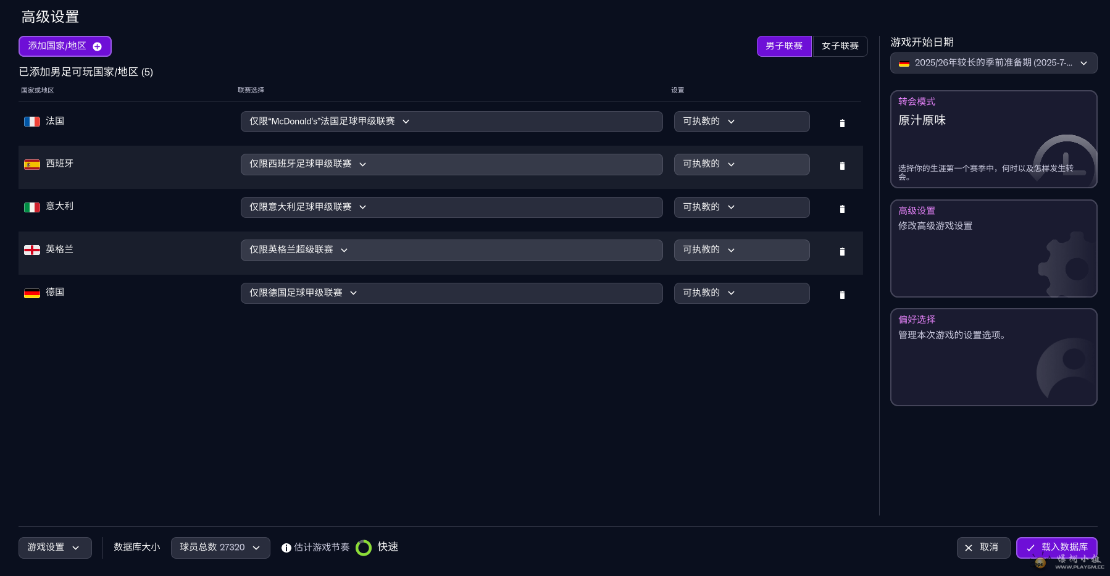The height and width of the screenshot is (576, 1110).
Task: Open 仅限英格兰超级联赛 dropdown
Action: [452, 250]
